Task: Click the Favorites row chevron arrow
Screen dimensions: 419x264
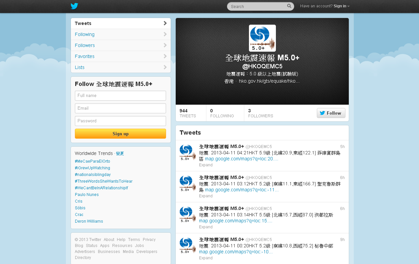Action: pos(165,56)
